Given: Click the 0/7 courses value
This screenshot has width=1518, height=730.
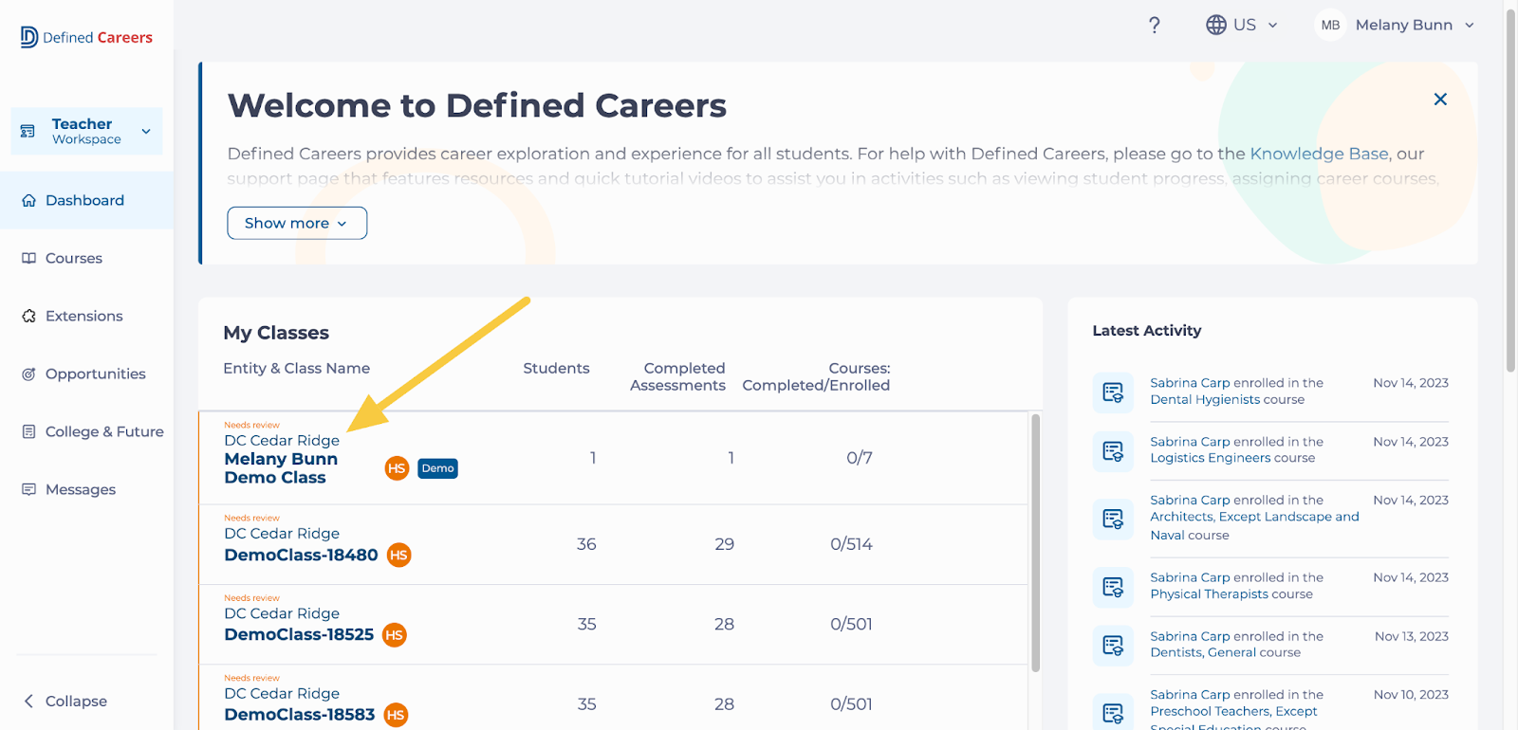Looking at the screenshot, I should click(860, 458).
